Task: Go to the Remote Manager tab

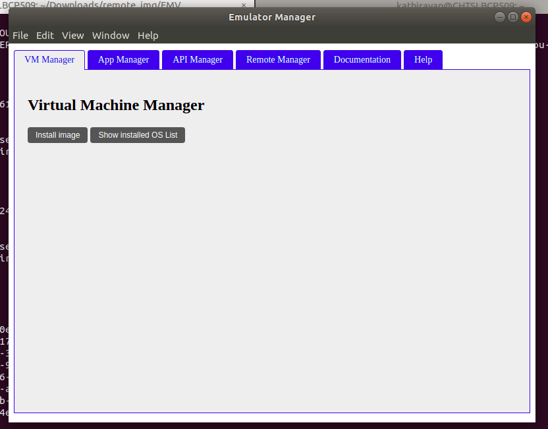Action: pyautogui.click(x=278, y=60)
